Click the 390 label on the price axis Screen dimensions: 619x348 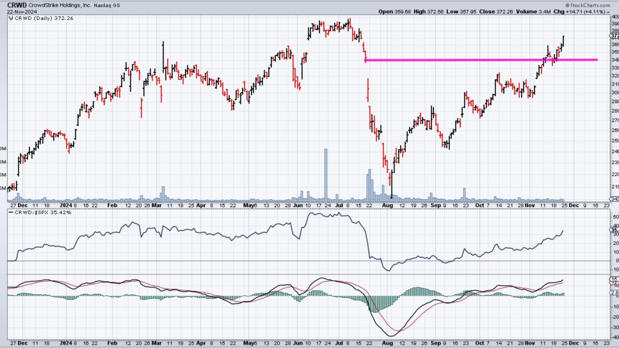tap(614, 23)
